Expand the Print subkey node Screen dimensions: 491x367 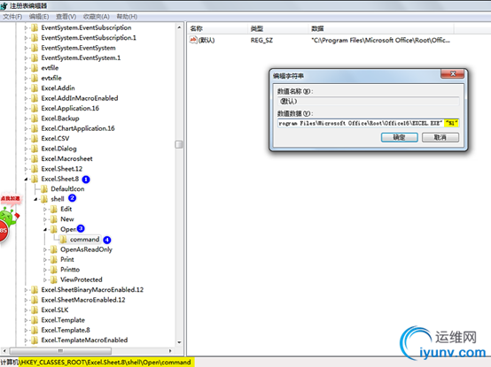click(x=45, y=260)
